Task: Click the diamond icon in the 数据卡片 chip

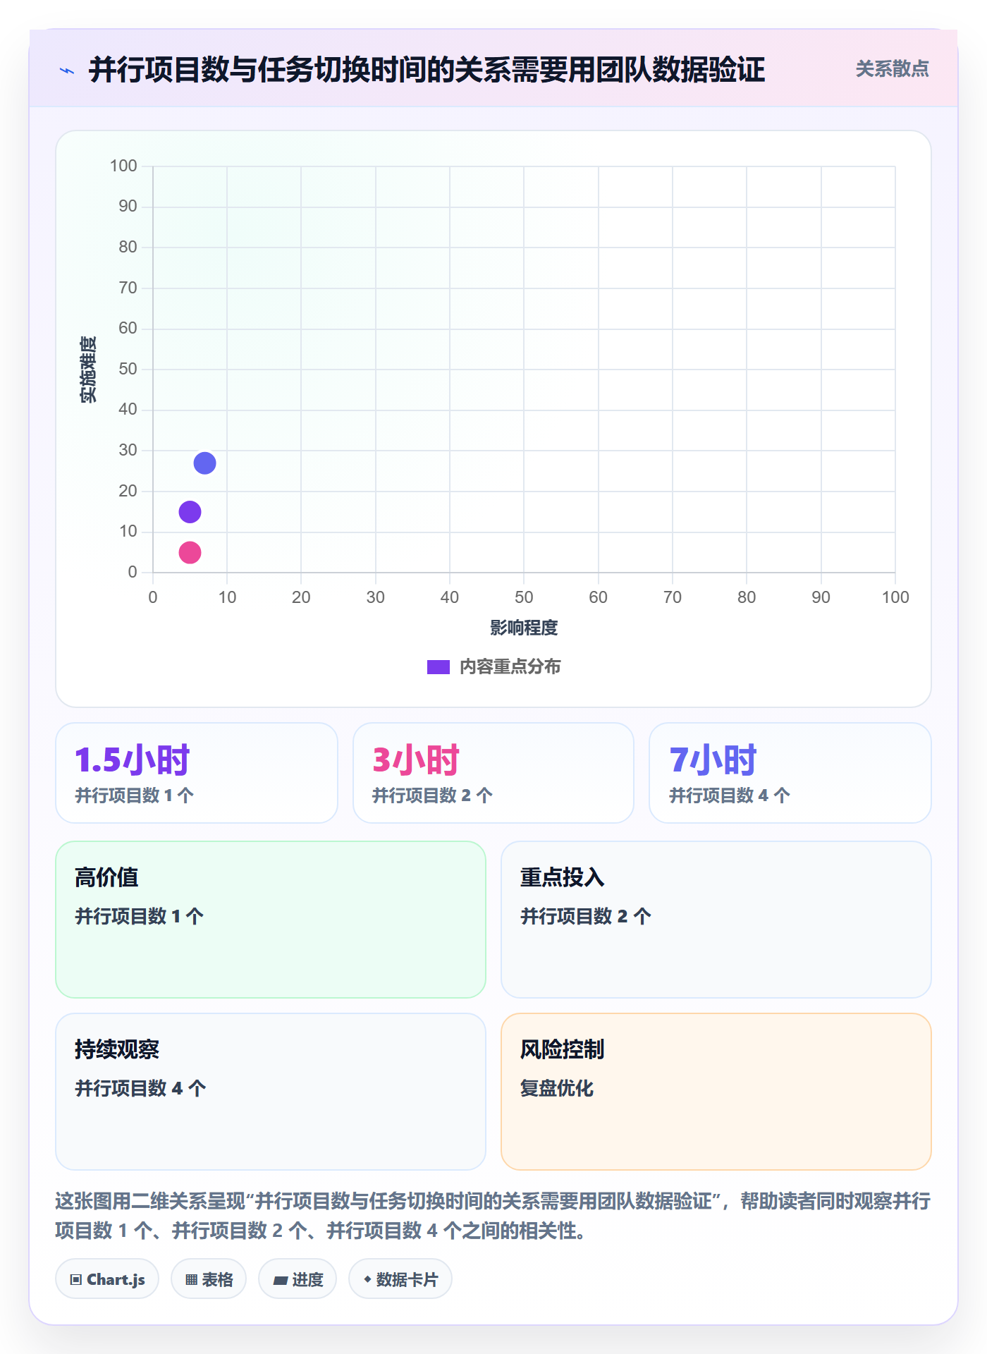Action: pyautogui.click(x=367, y=1279)
